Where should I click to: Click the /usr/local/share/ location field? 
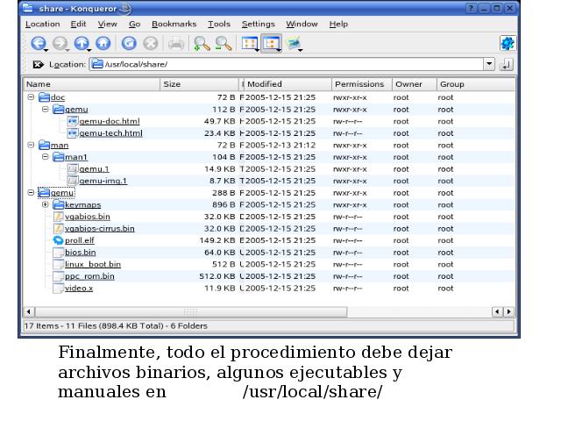287,64
